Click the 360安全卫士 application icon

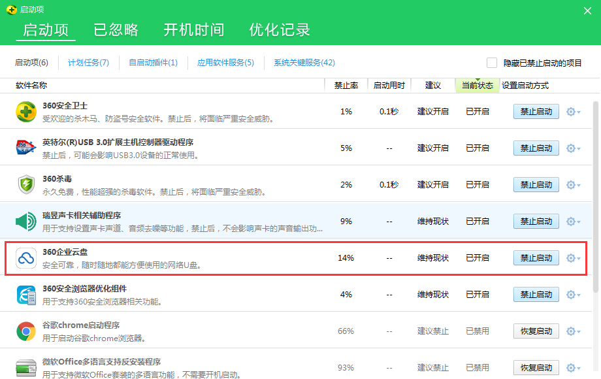tap(25, 111)
